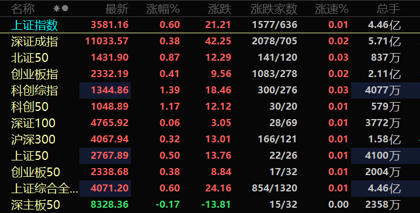Click latest price 4067.94

110,139
